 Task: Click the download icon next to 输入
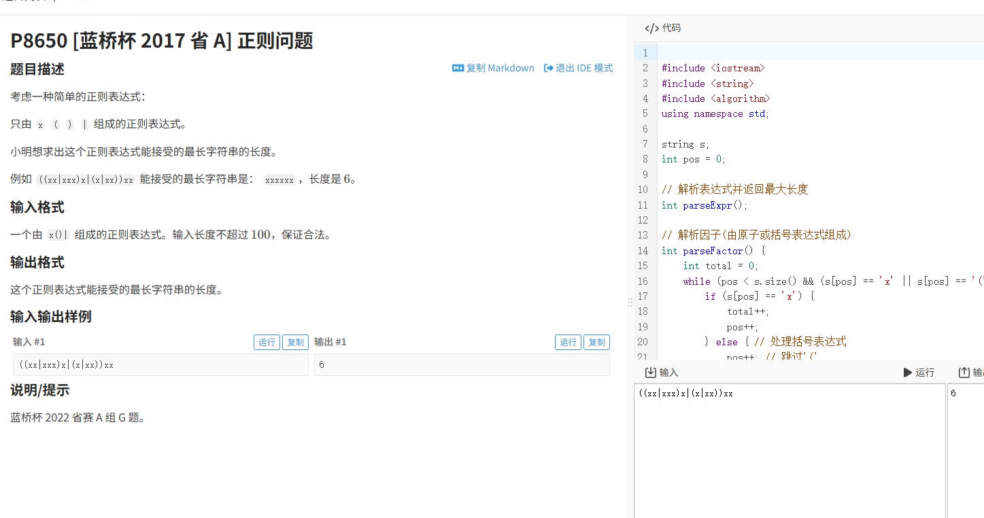tap(651, 373)
